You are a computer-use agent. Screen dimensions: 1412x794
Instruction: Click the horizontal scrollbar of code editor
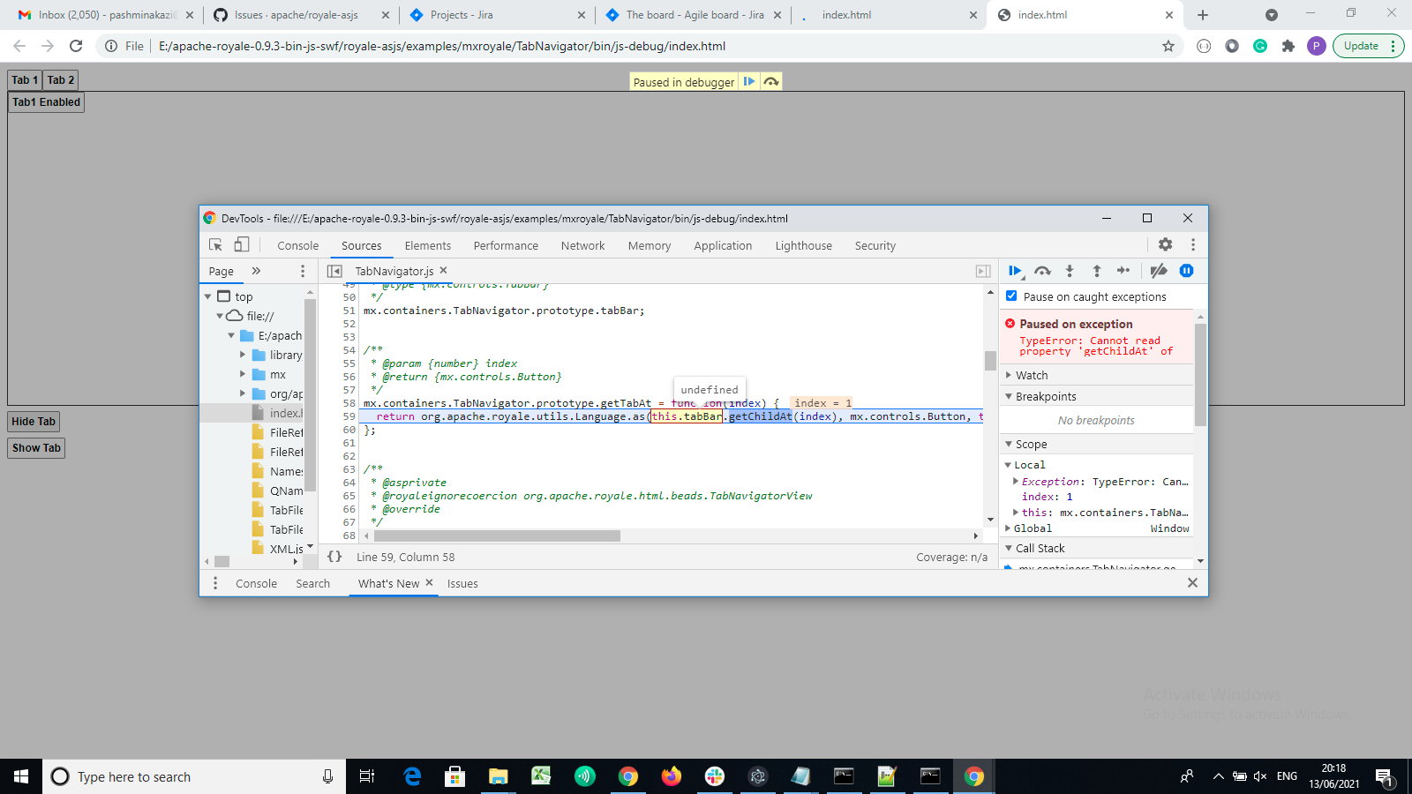(496, 536)
